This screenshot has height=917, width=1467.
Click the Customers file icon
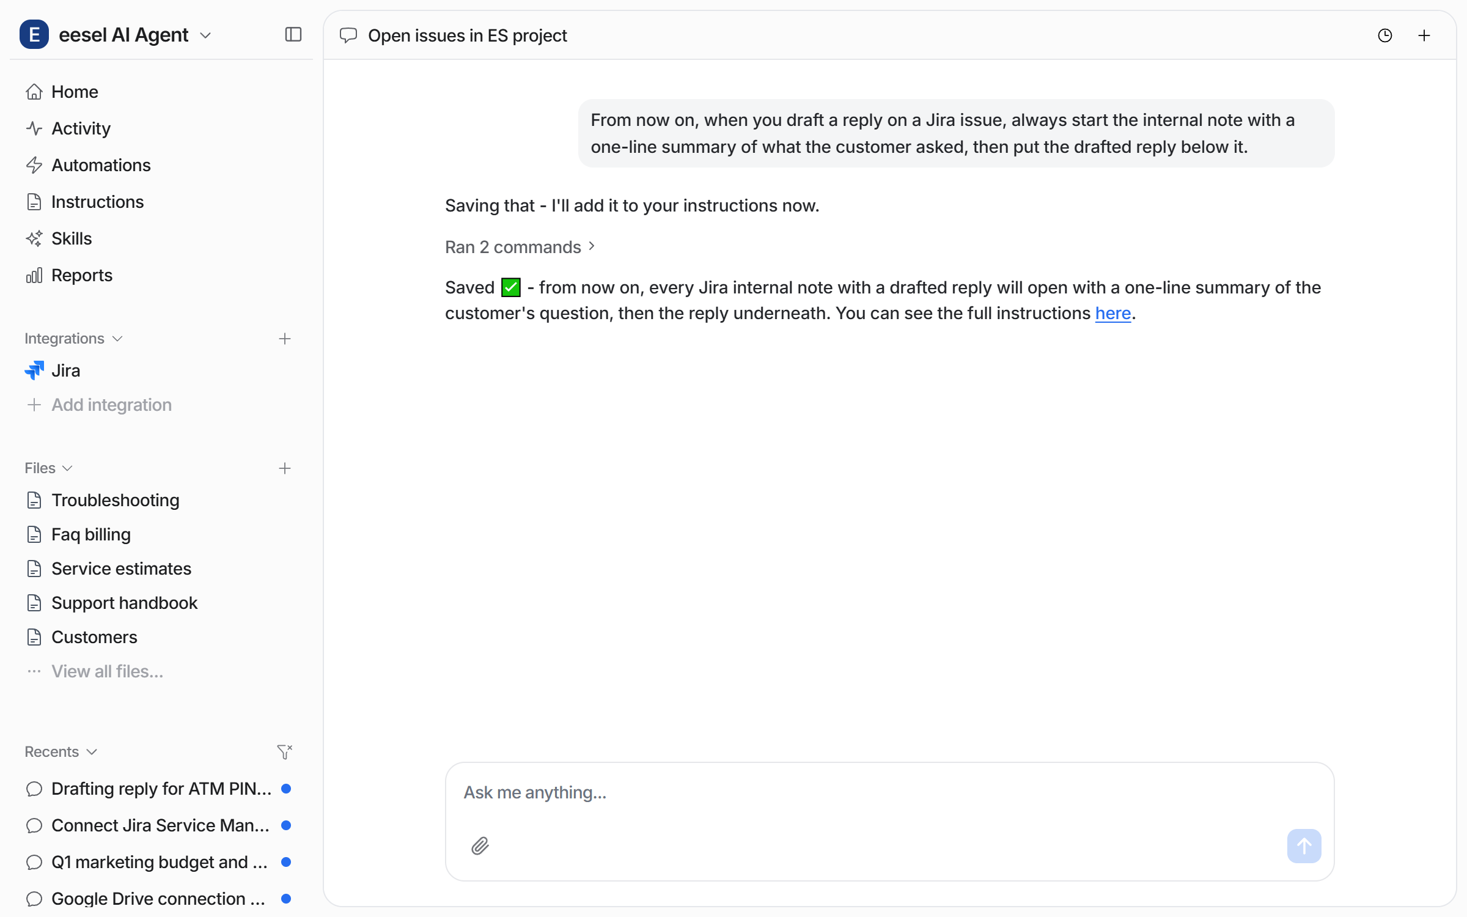coord(34,637)
